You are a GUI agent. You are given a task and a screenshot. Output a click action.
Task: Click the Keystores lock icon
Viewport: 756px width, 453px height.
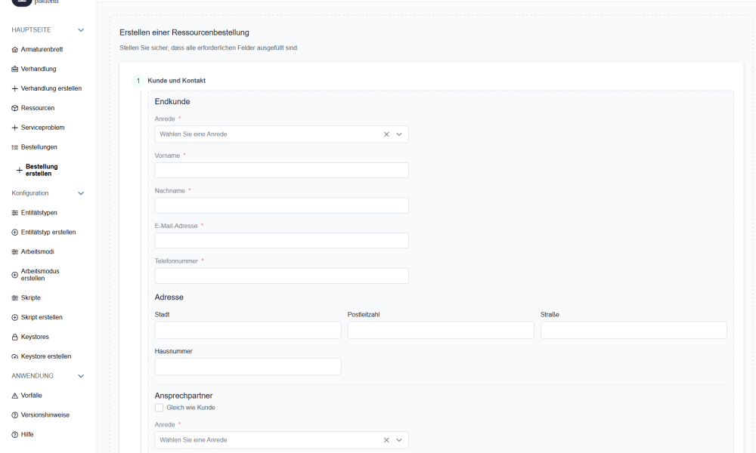point(14,337)
